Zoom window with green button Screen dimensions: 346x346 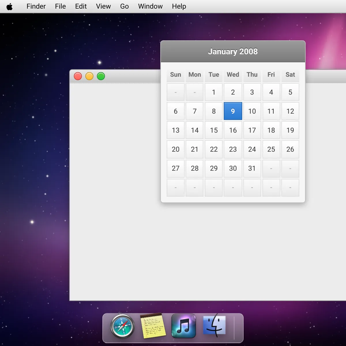(101, 76)
